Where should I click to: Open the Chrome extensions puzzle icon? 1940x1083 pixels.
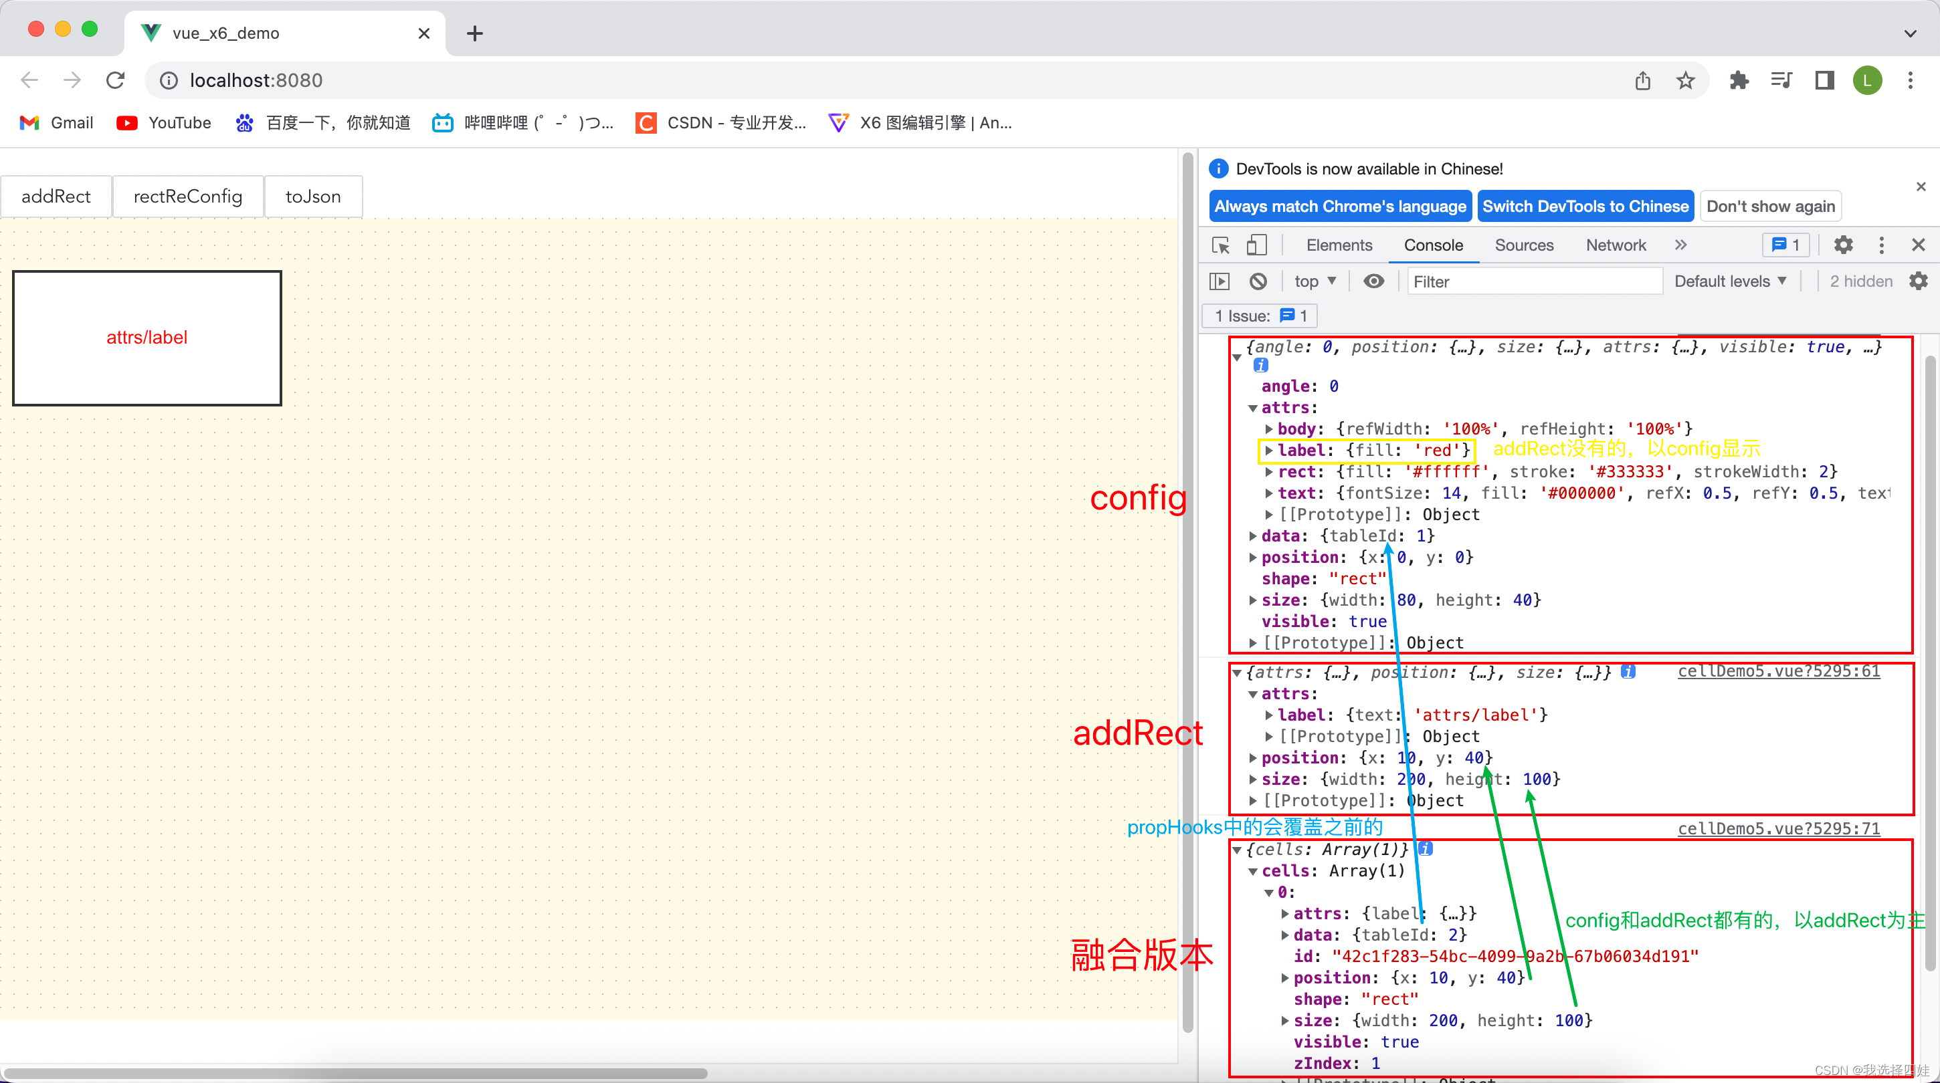tap(1739, 80)
